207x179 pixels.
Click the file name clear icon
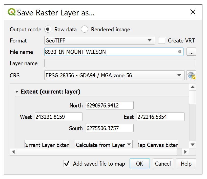click(179, 52)
